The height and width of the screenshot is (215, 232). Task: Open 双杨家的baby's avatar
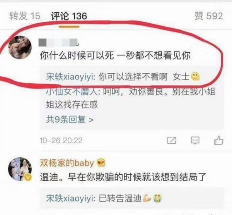20,169
